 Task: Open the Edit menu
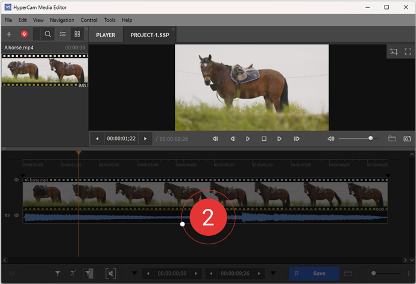[x=22, y=20]
